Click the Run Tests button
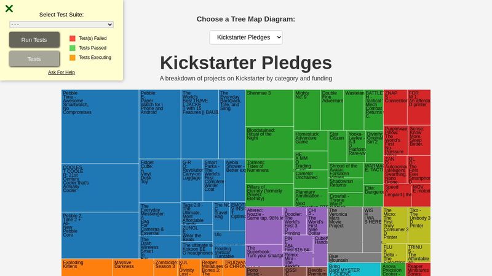The image size is (492, 276). [34, 40]
